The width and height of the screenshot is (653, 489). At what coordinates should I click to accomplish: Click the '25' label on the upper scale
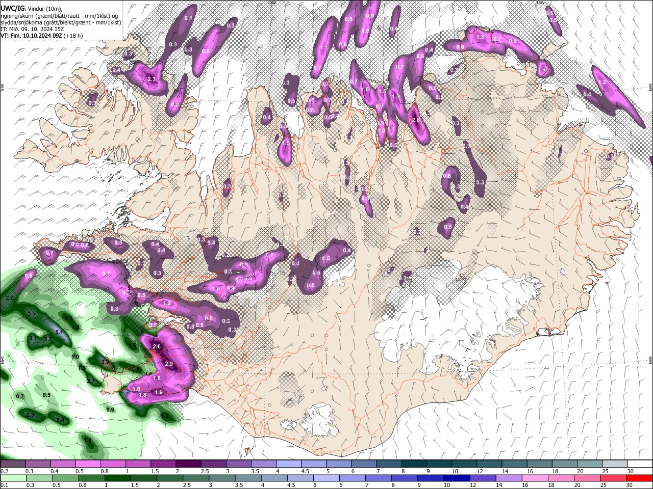(605, 471)
